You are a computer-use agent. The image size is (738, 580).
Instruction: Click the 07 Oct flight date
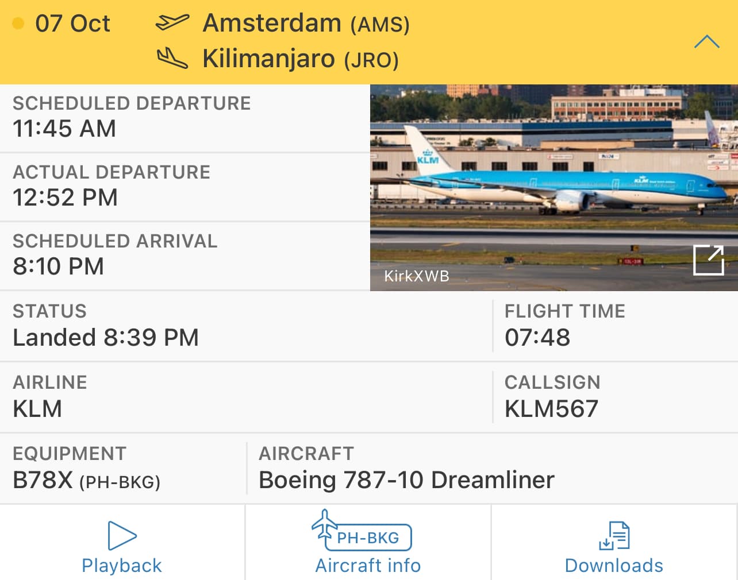72,24
